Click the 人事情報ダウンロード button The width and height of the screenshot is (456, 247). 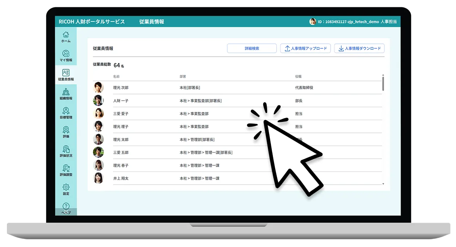[359, 48]
